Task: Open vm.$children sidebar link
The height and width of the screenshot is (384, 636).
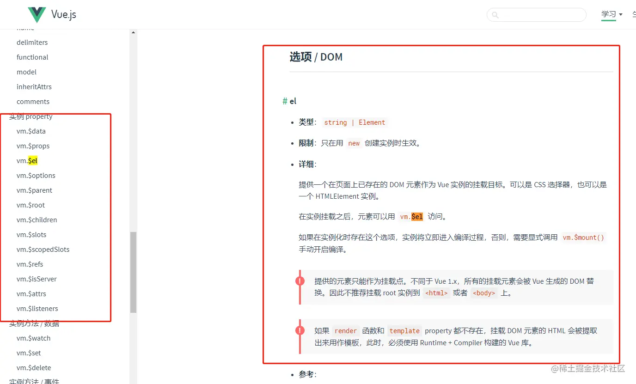Action: click(x=37, y=220)
